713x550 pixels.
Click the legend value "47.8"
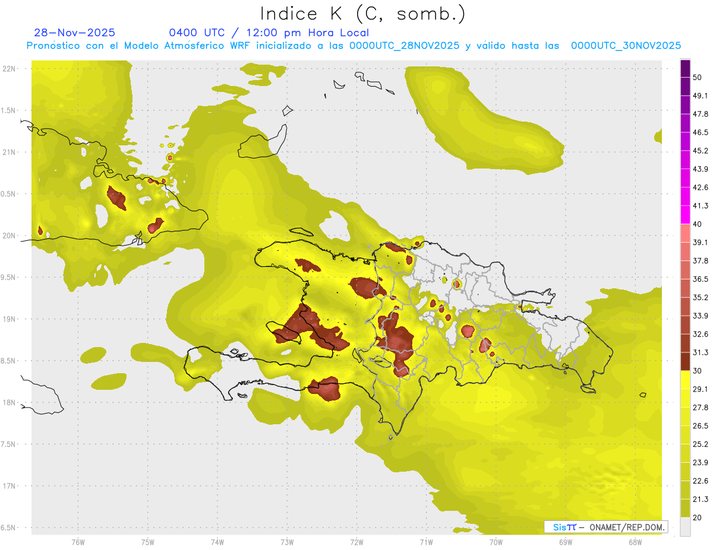701,114
